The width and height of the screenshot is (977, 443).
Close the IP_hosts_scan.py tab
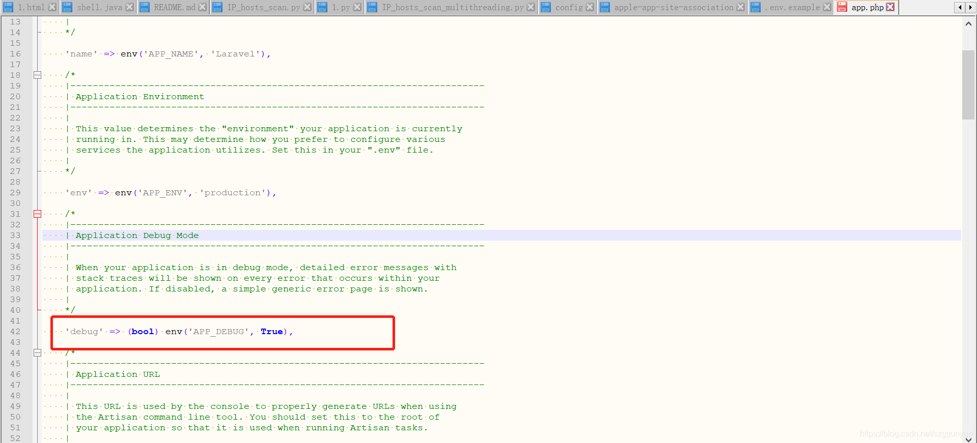tap(307, 7)
